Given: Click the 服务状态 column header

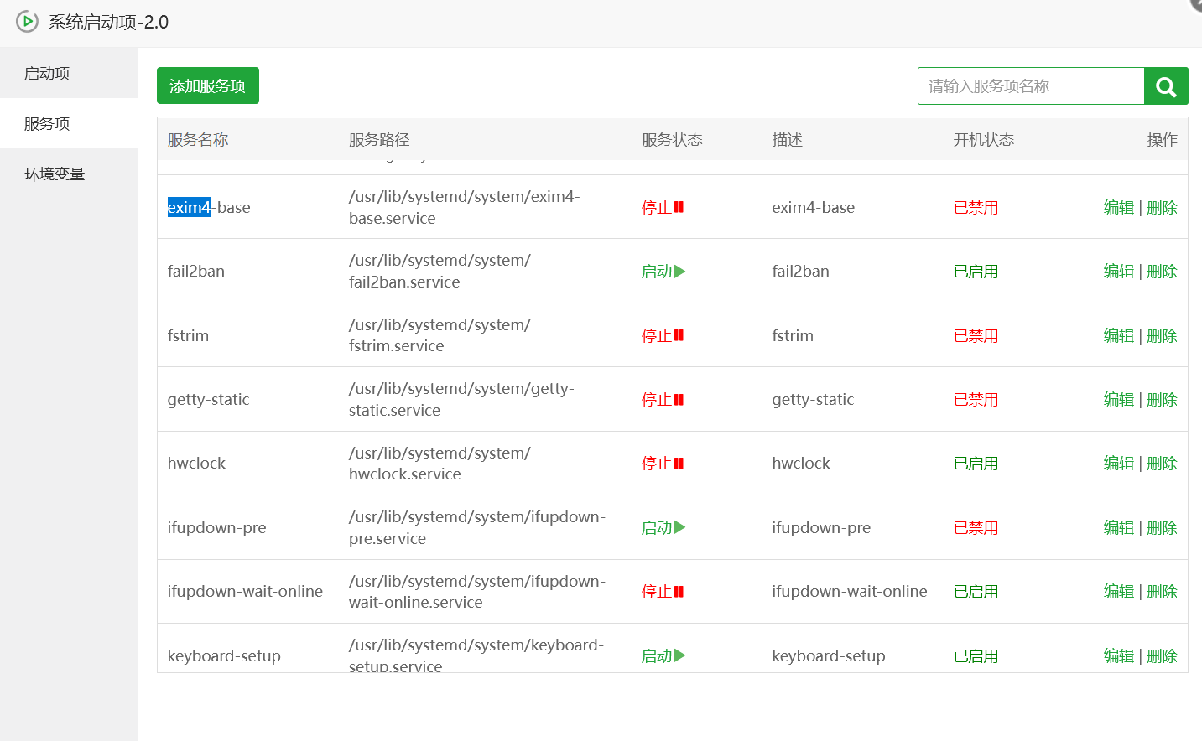Looking at the screenshot, I should click(672, 140).
